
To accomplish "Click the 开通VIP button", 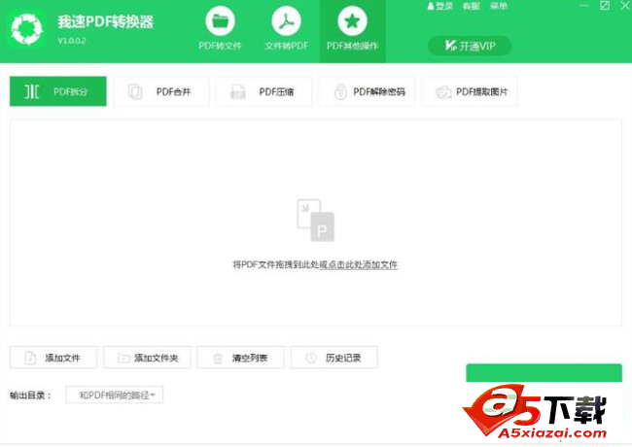I will pos(470,46).
